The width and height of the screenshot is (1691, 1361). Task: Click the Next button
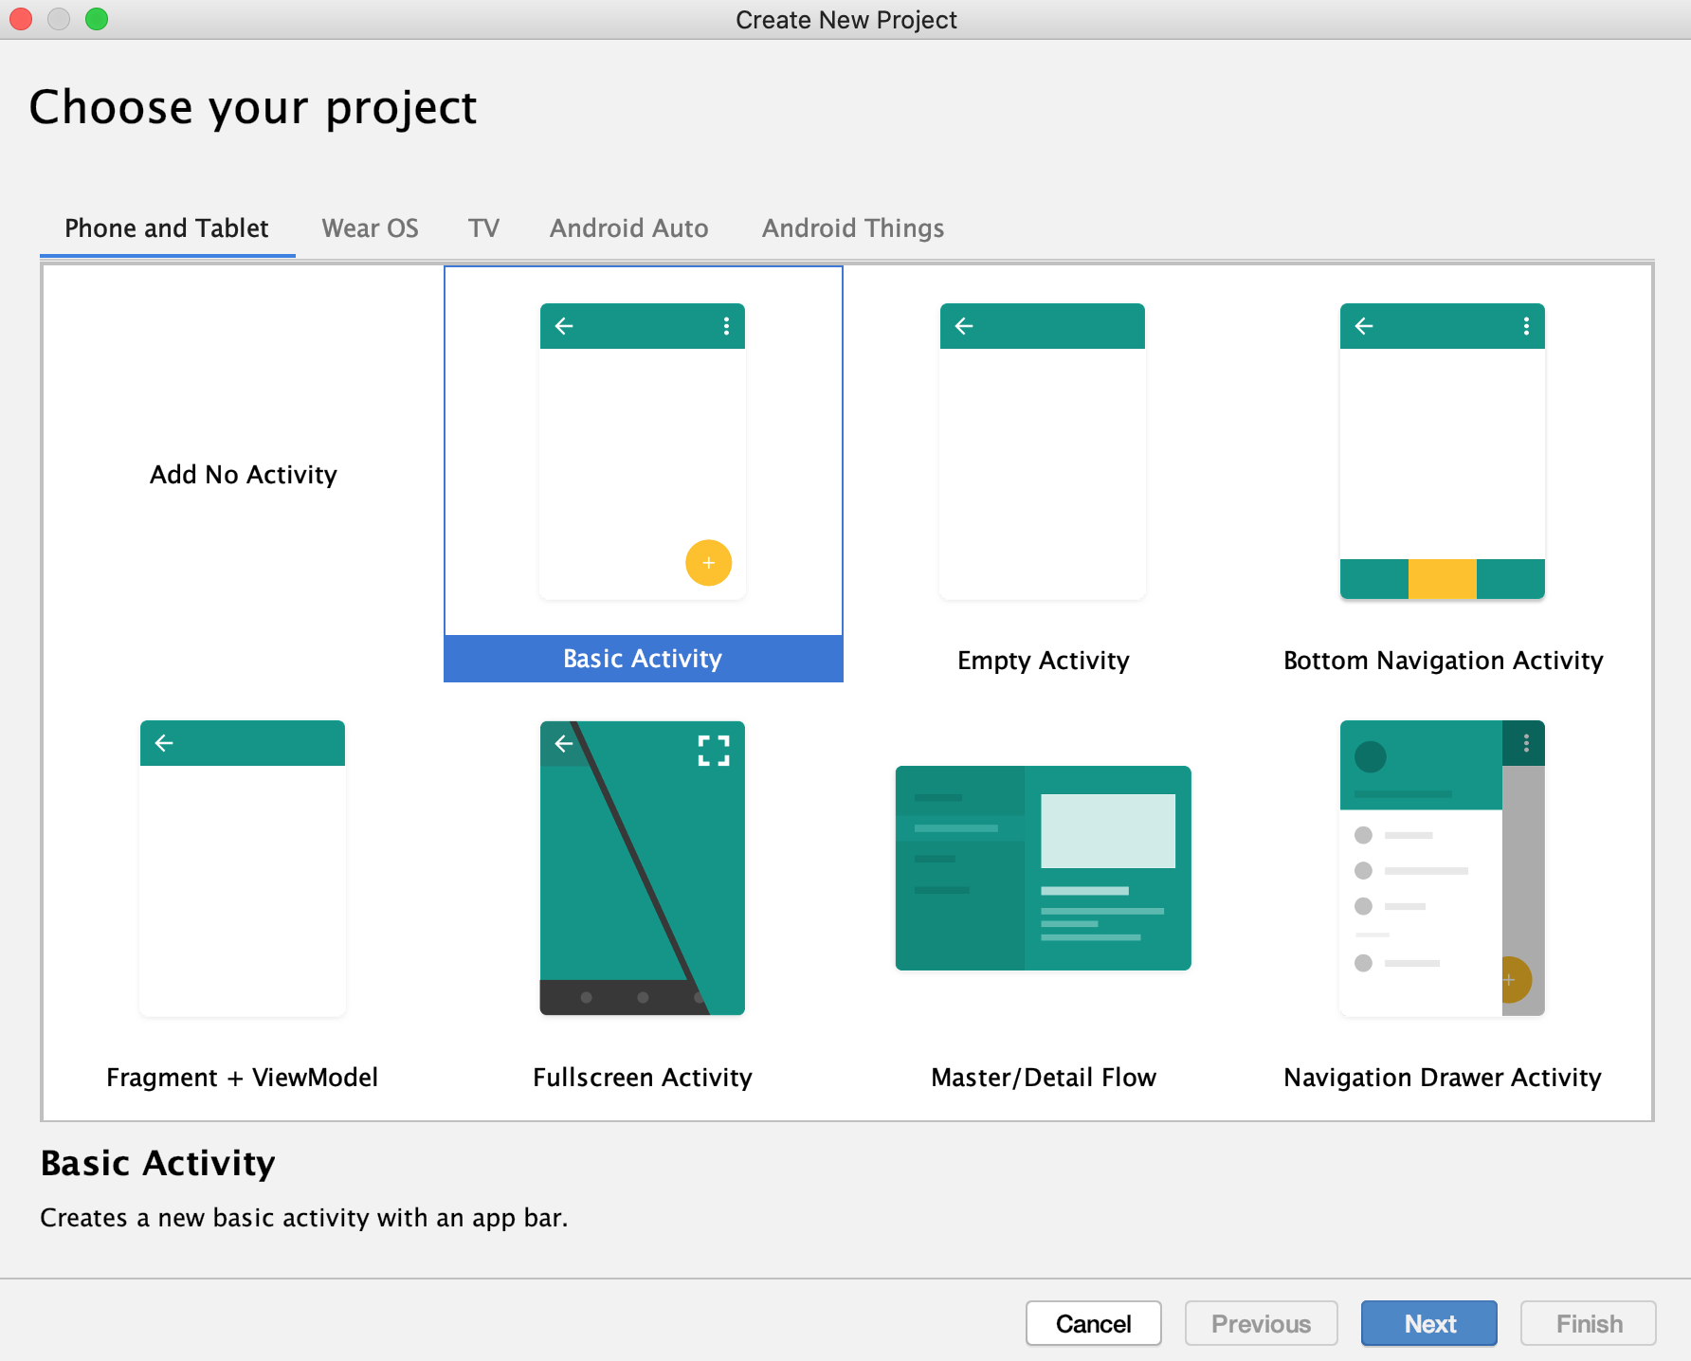click(x=1428, y=1323)
